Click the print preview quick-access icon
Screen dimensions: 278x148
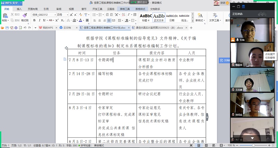pyautogui.click(x=21, y=28)
